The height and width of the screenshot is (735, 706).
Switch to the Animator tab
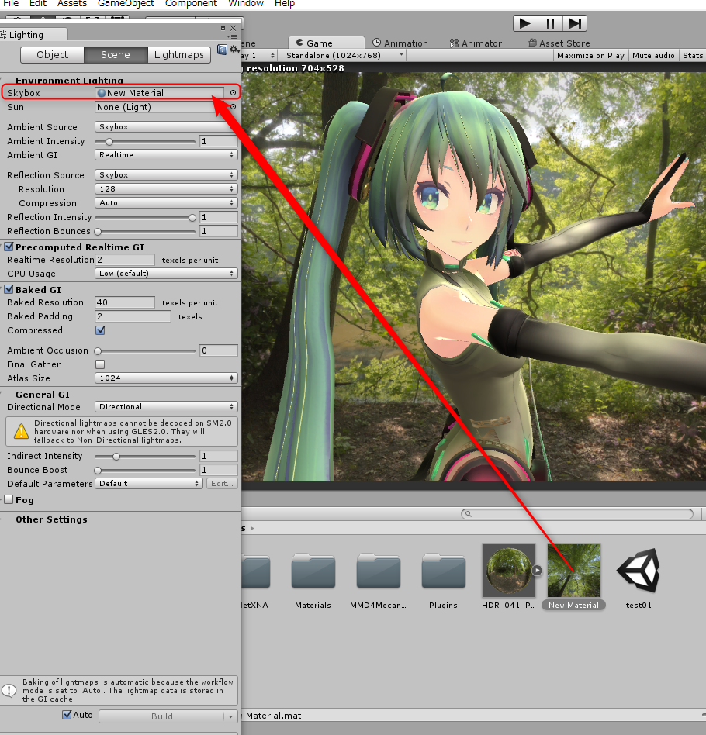(x=476, y=43)
